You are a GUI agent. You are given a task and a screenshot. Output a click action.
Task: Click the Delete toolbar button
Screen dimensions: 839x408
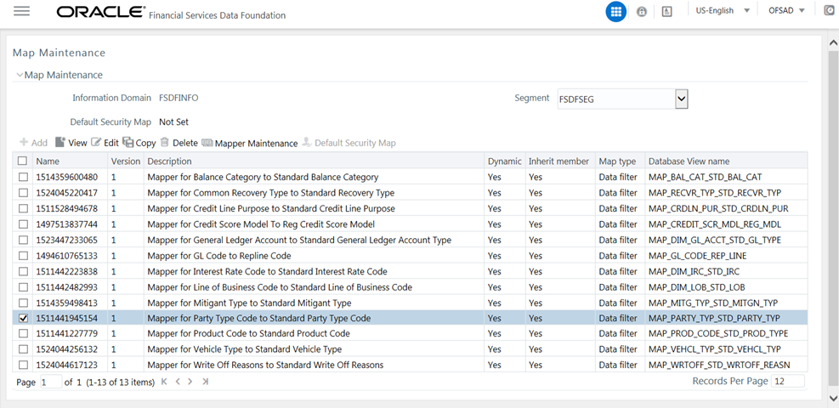tap(179, 144)
